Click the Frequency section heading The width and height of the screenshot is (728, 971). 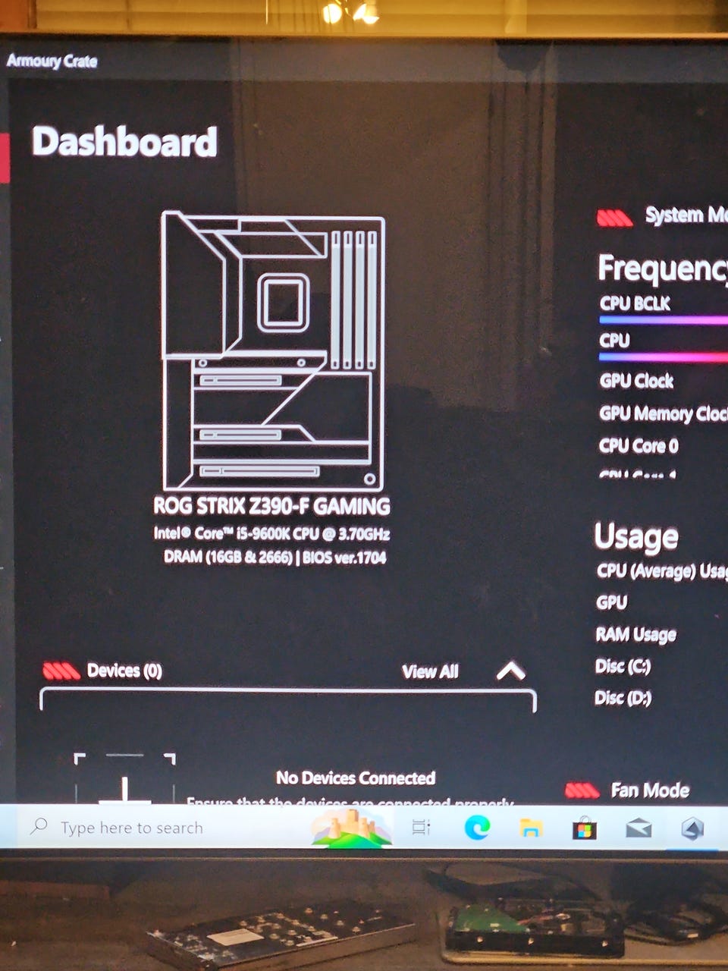point(662,268)
